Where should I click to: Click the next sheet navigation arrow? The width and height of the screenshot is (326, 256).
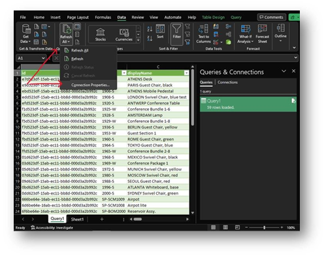click(33, 219)
